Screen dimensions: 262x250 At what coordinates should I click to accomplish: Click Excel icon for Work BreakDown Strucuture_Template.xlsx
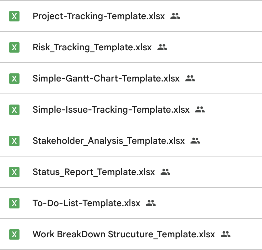point(14,234)
